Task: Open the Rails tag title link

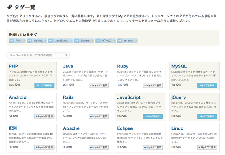Action: point(68,97)
